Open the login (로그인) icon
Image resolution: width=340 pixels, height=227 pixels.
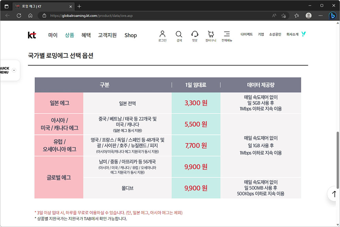(x=163, y=36)
